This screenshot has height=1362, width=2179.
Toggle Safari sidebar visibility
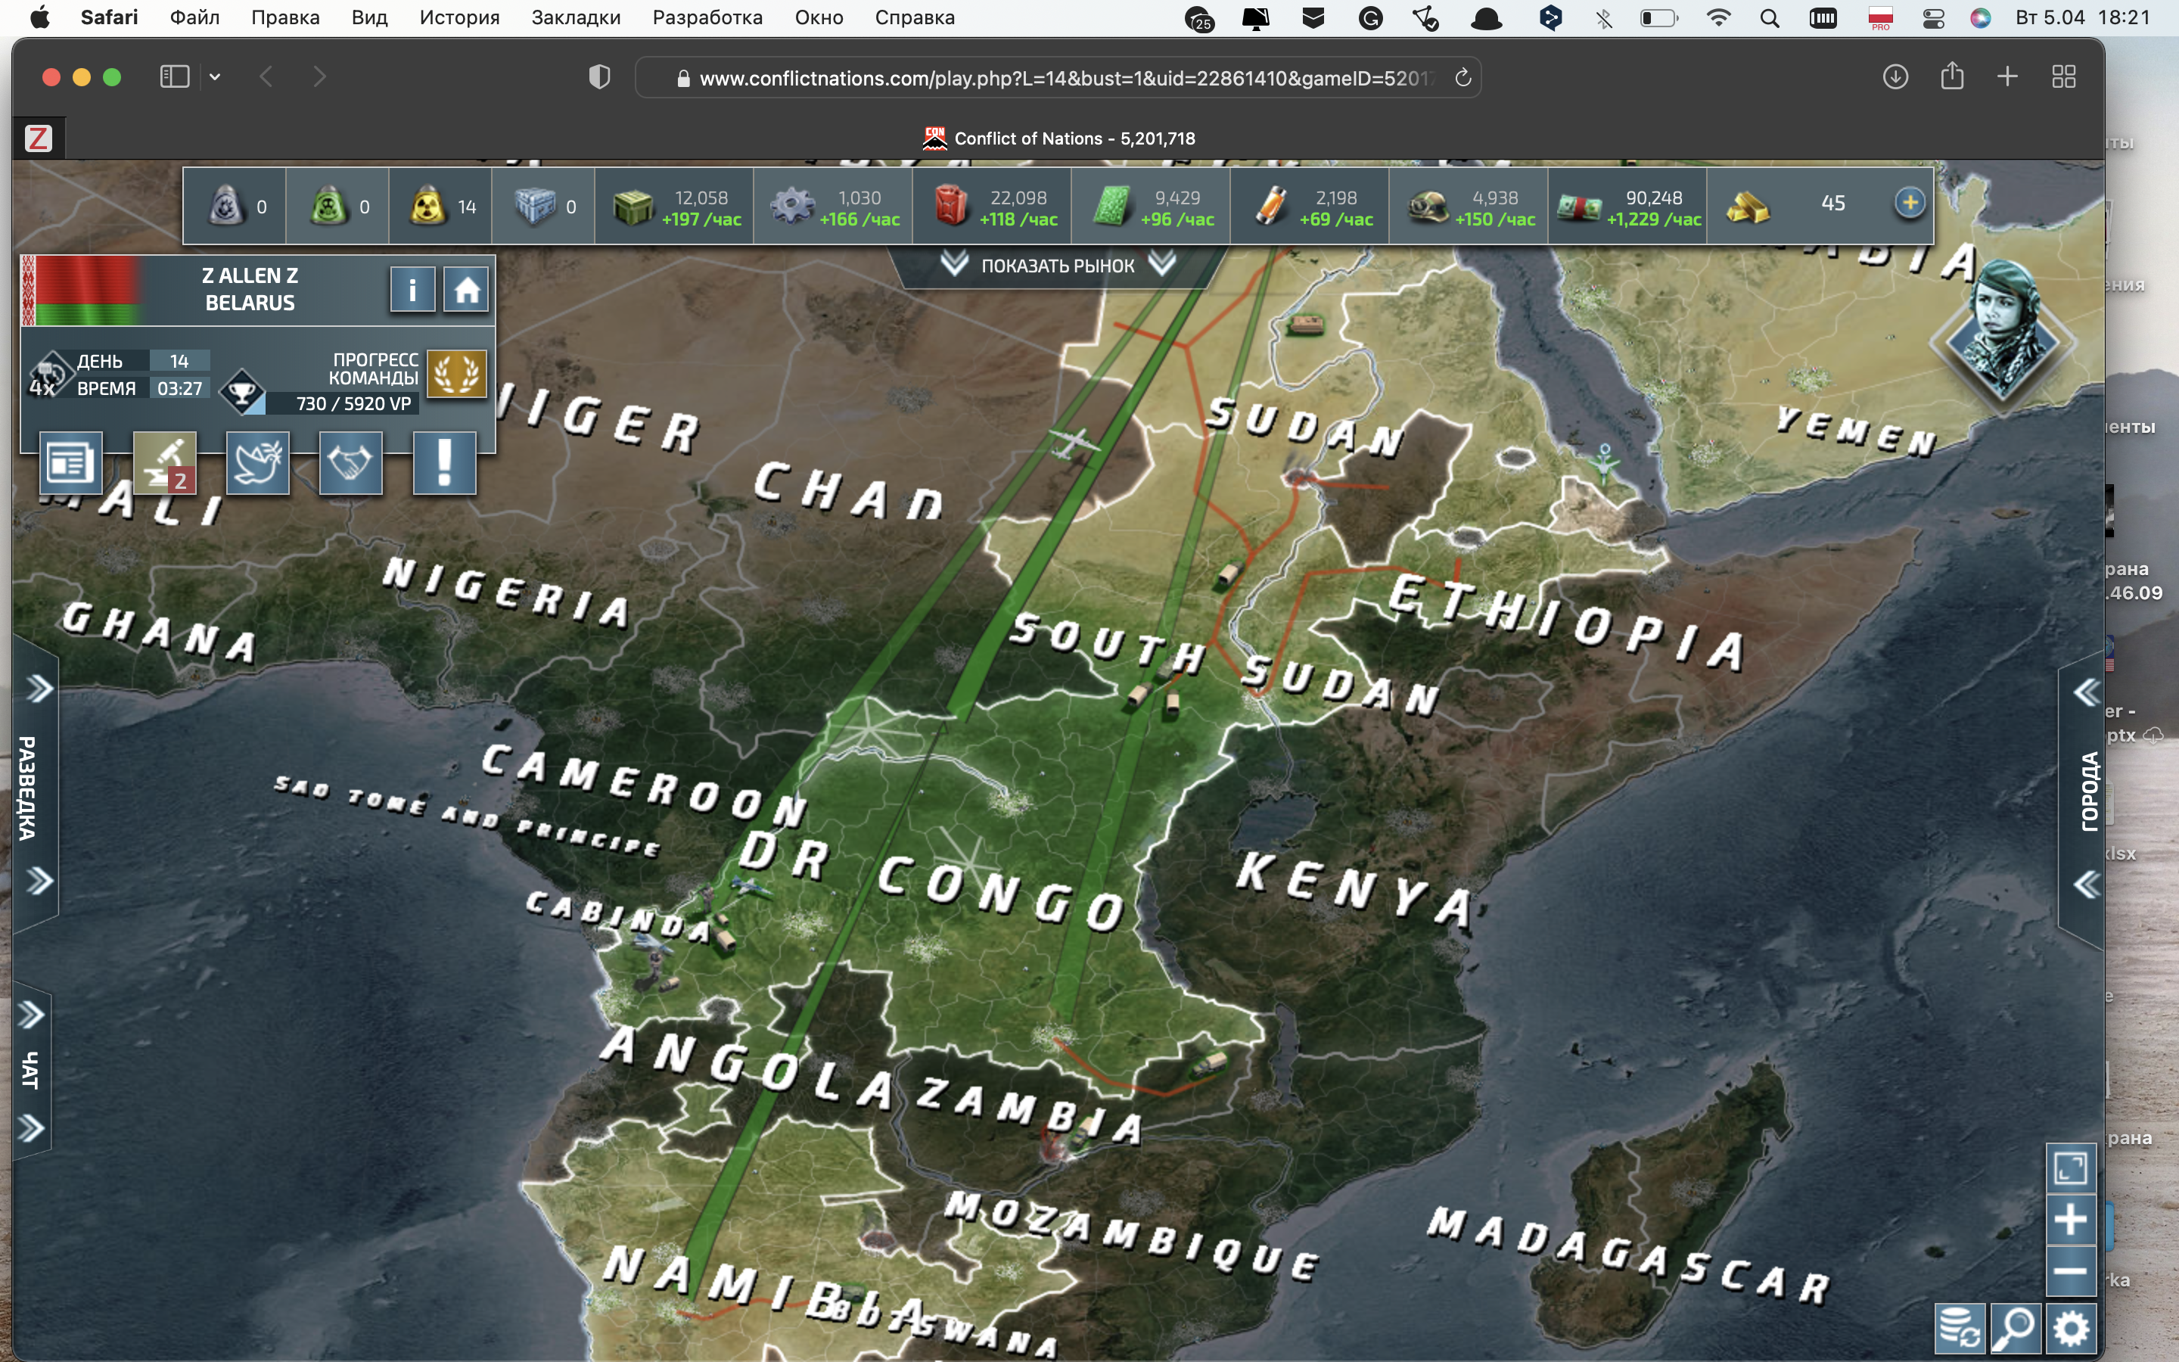pos(174,76)
